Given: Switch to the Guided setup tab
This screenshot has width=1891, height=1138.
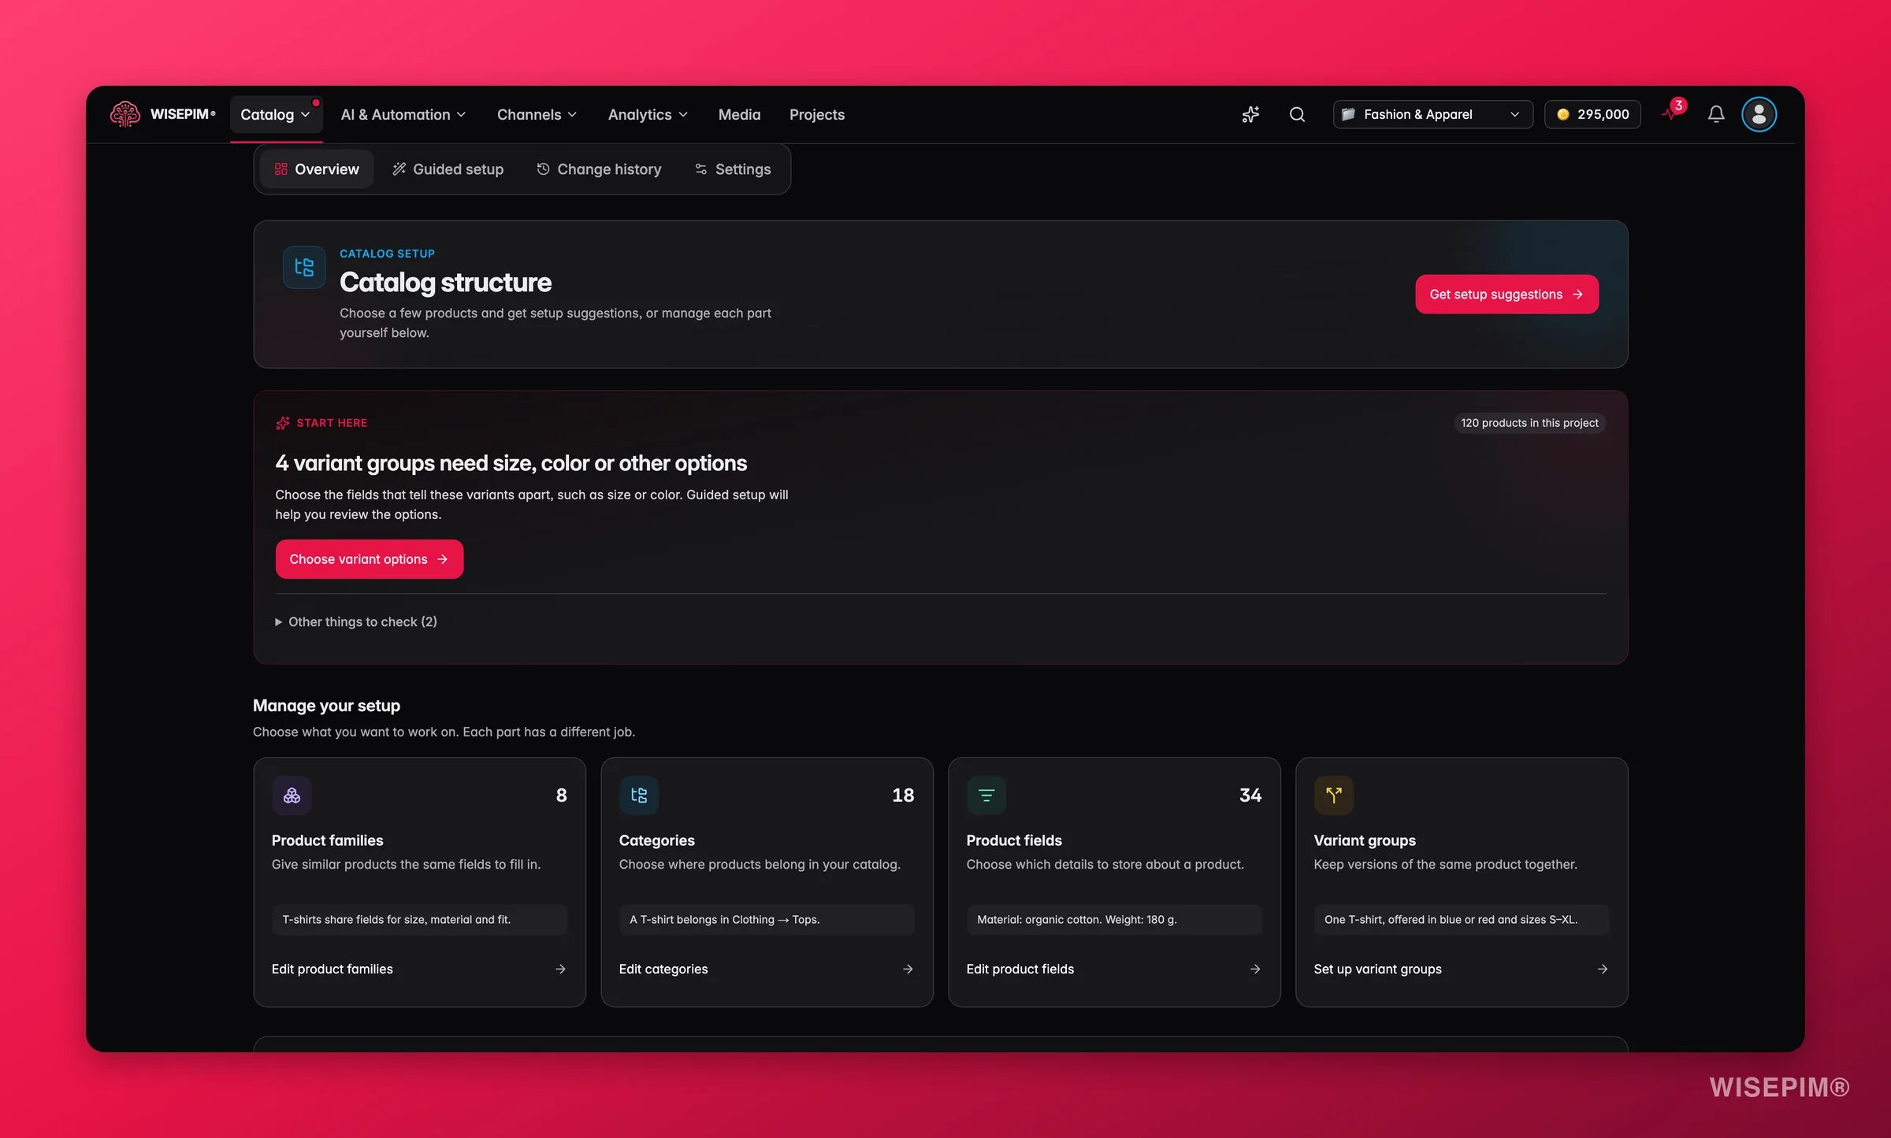Looking at the screenshot, I should pyautogui.click(x=448, y=169).
